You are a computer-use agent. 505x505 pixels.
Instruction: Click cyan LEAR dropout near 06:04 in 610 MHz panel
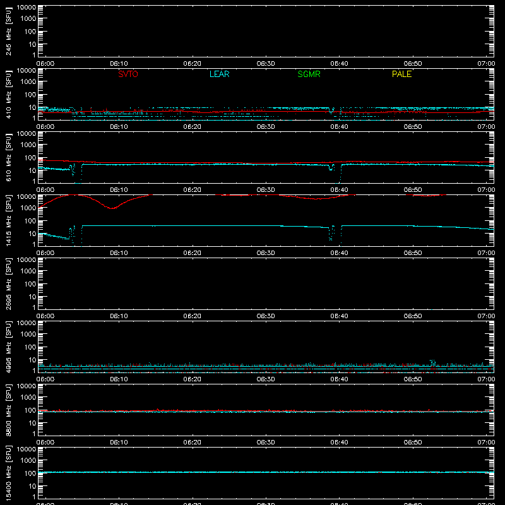tap(73, 170)
